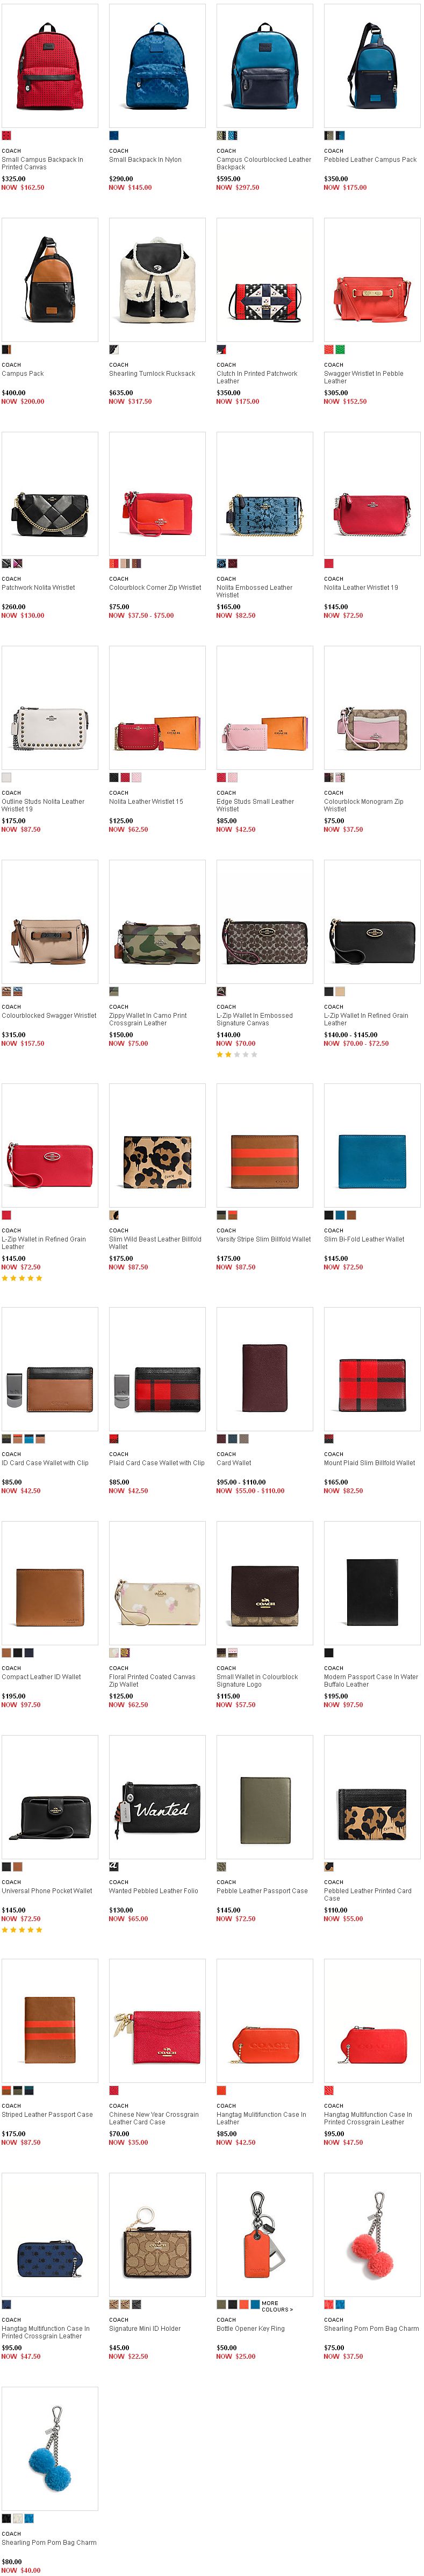424x2576 pixels.
Task: Open Striped Leather Passport Case link
Action: (47, 2114)
